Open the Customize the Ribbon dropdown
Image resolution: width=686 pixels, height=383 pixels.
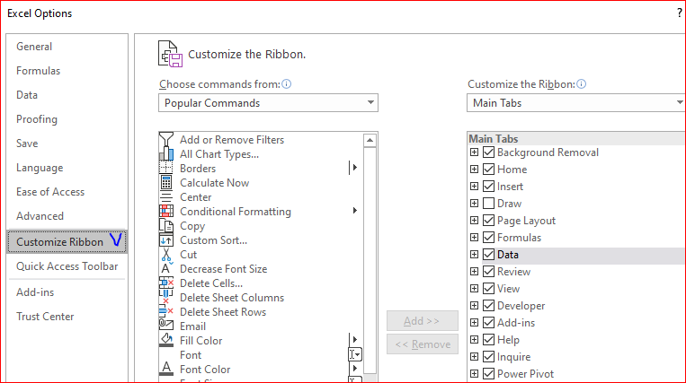[577, 103]
